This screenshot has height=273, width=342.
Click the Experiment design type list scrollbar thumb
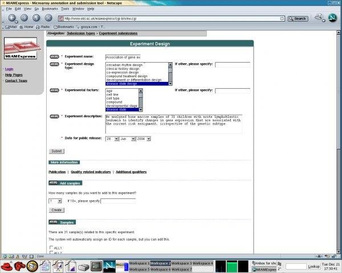point(170,70)
